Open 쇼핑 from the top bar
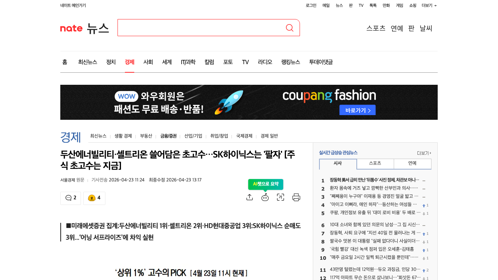The width and height of the screenshot is (498, 280). (413, 5)
